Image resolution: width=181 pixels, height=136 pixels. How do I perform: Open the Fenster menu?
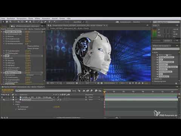pos(62,19)
